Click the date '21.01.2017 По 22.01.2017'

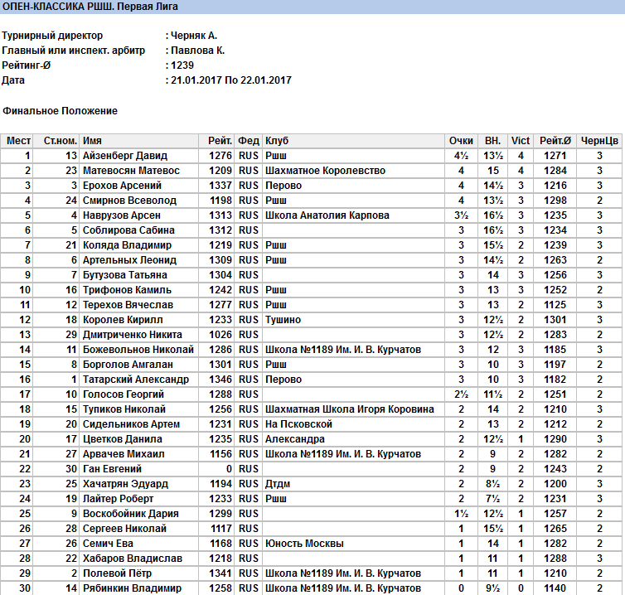(231, 80)
